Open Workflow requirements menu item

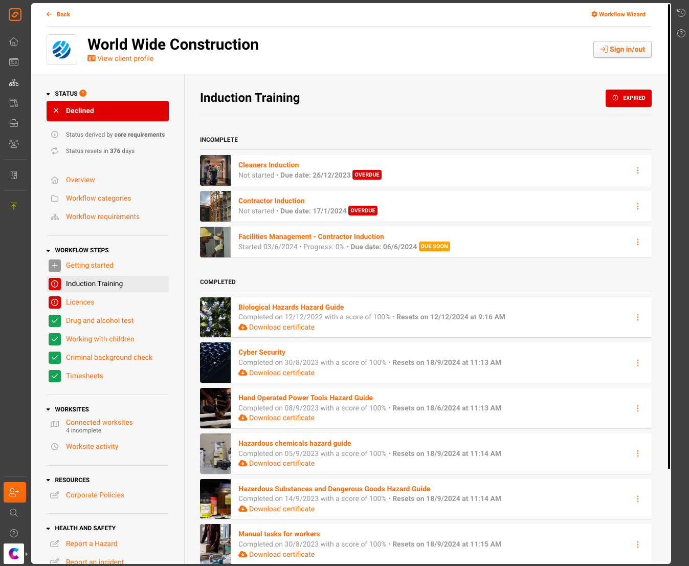click(103, 217)
